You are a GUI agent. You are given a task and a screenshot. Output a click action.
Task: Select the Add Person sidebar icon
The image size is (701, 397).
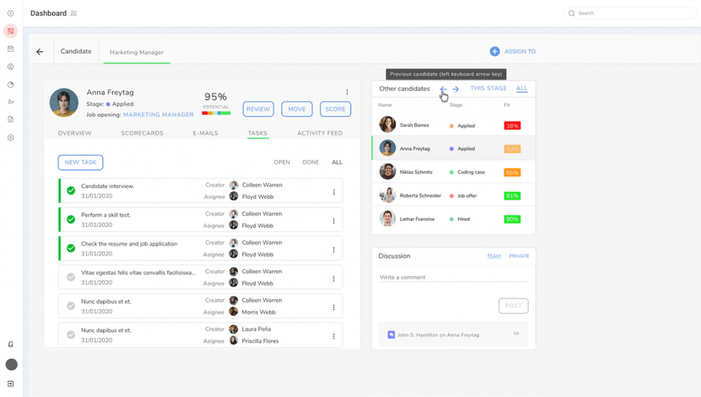click(x=10, y=102)
